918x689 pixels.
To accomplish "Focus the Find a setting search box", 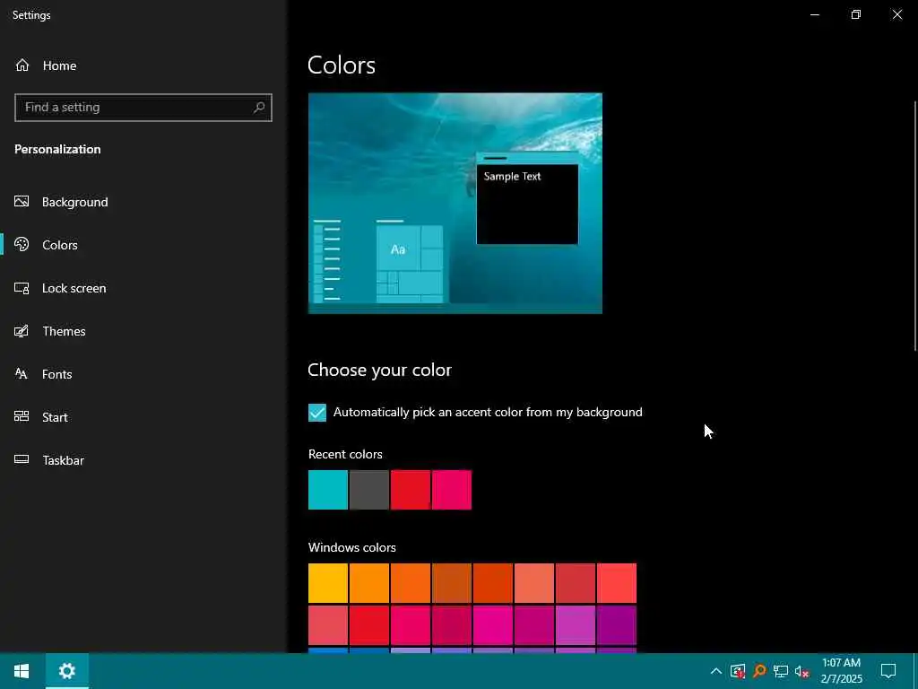I will pos(143,108).
